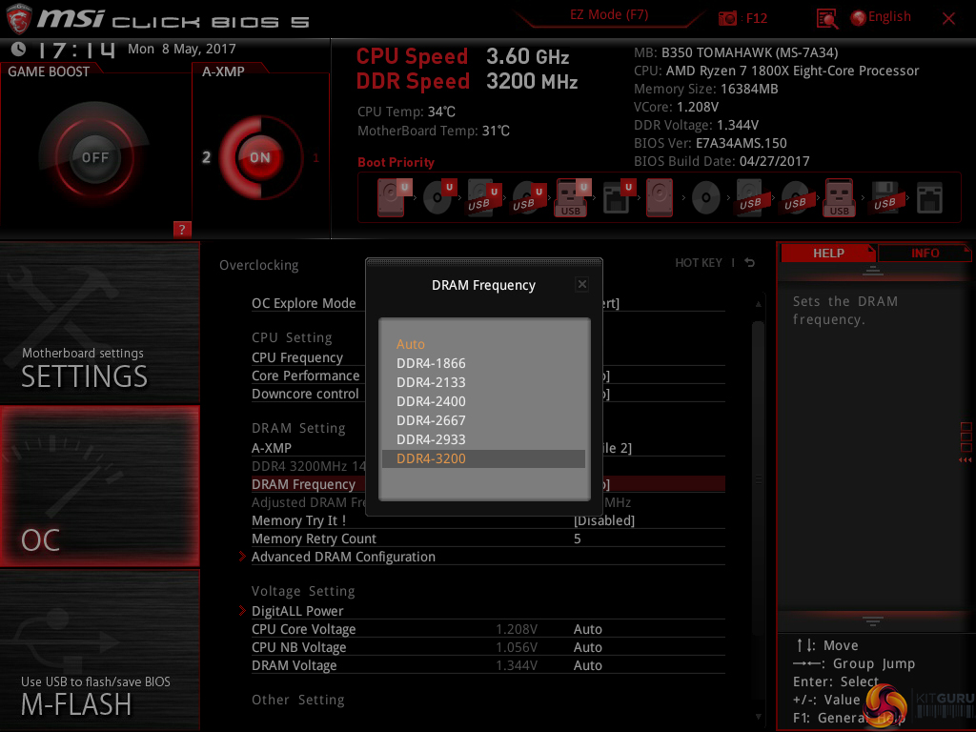Select A-XMP profile number 1
The height and width of the screenshot is (732, 976).
coord(315,157)
